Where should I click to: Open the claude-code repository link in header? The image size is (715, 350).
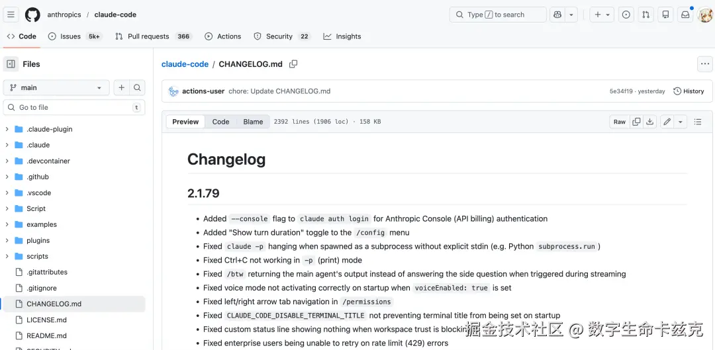click(x=115, y=15)
